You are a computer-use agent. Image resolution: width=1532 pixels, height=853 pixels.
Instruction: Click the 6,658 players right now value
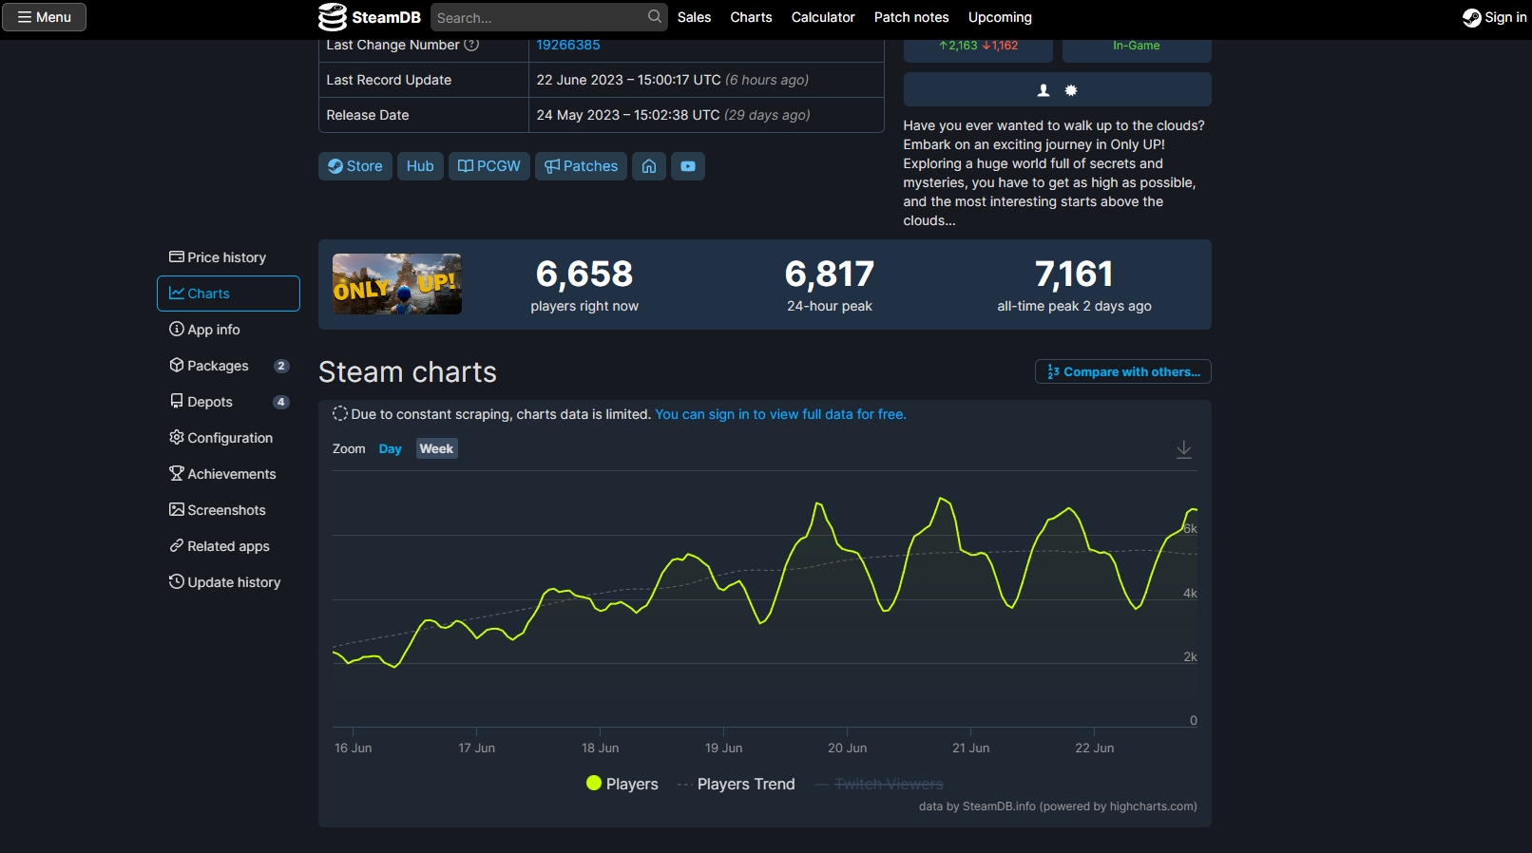584,274
